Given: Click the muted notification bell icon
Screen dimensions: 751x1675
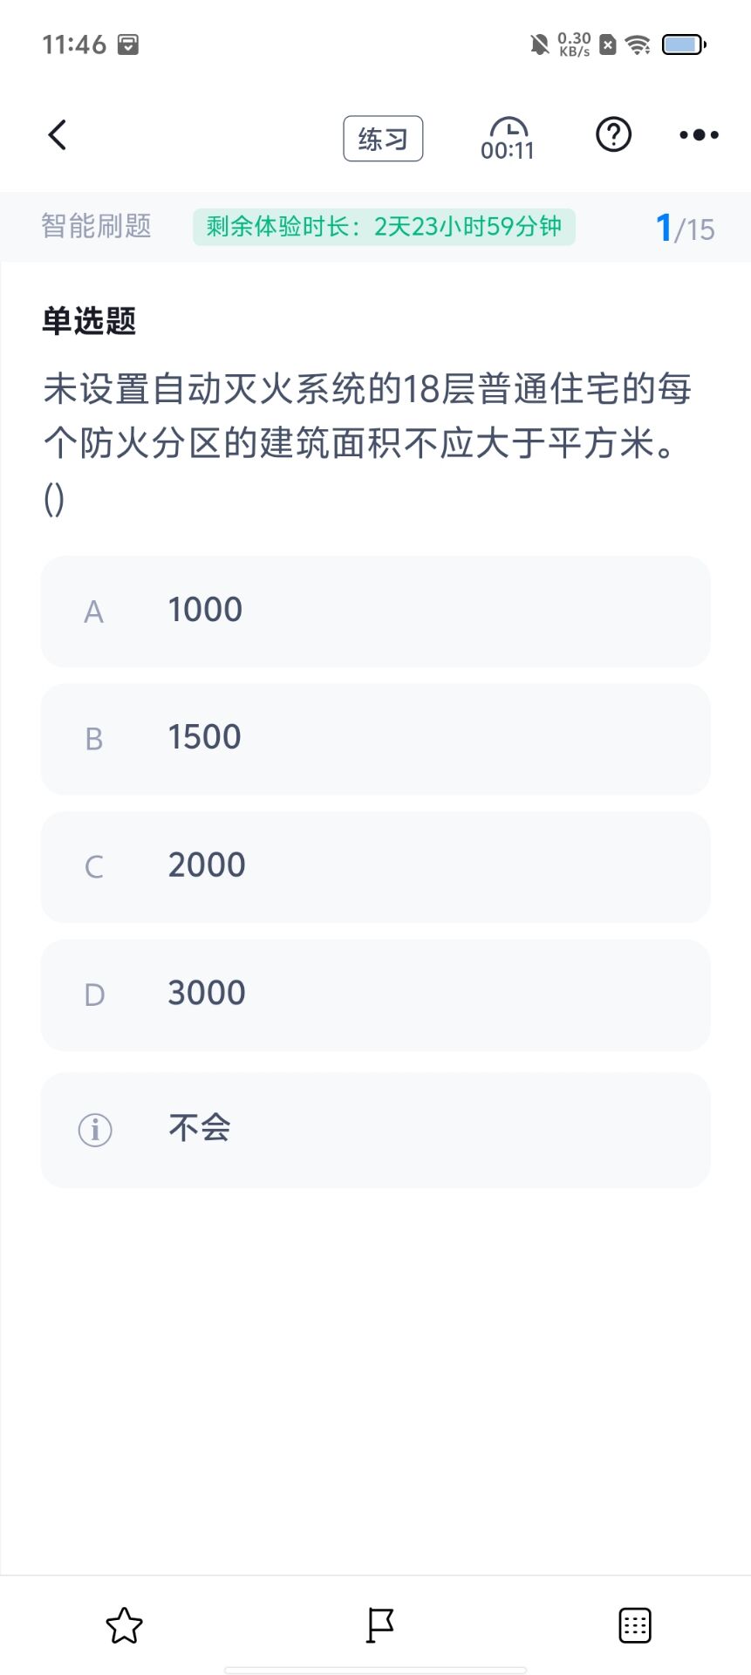Looking at the screenshot, I should coord(540,44).
